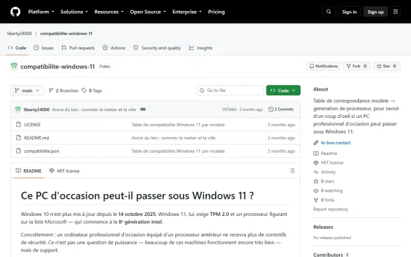
Task: Expand the Platform menu
Action: click(x=41, y=12)
